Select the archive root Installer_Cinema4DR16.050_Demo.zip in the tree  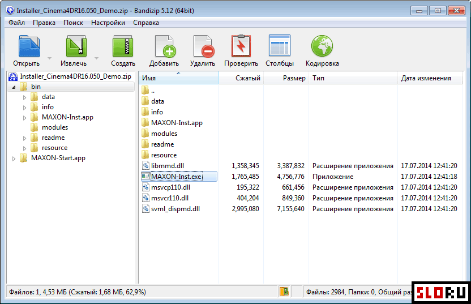point(70,76)
